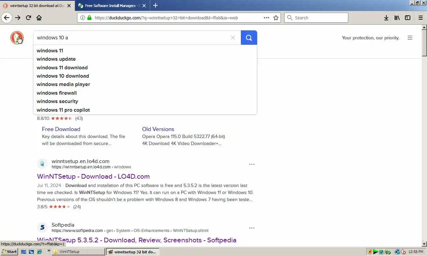This screenshot has height=256, width=427.
Task: Open the Firefox hamburger menu
Action: pos(421,18)
